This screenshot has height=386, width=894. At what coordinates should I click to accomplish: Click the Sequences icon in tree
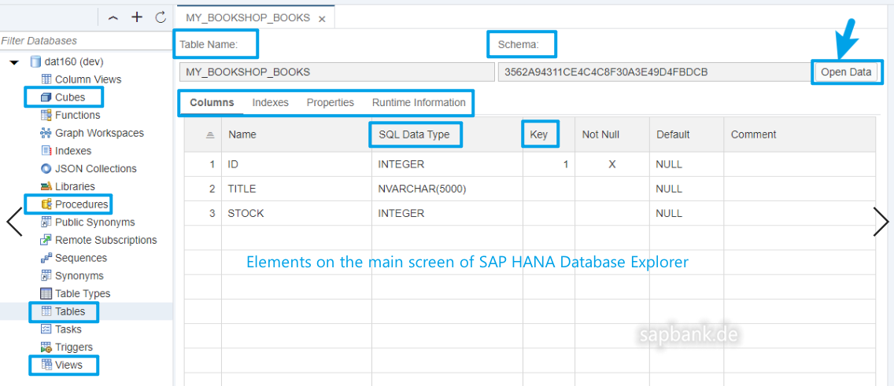pos(46,258)
